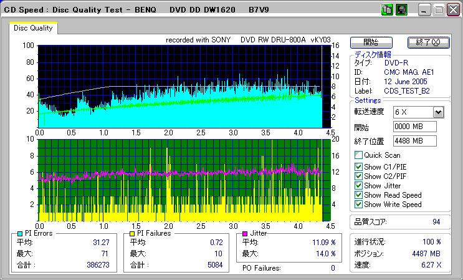This screenshot has height=280, width=463.
Task: Minimize the Disc Quality Test window
Action: (424, 10)
